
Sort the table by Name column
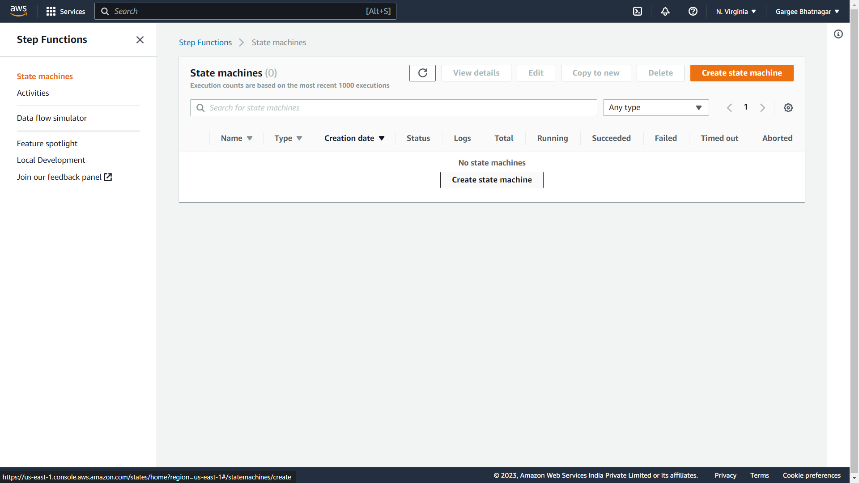tap(236, 138)
